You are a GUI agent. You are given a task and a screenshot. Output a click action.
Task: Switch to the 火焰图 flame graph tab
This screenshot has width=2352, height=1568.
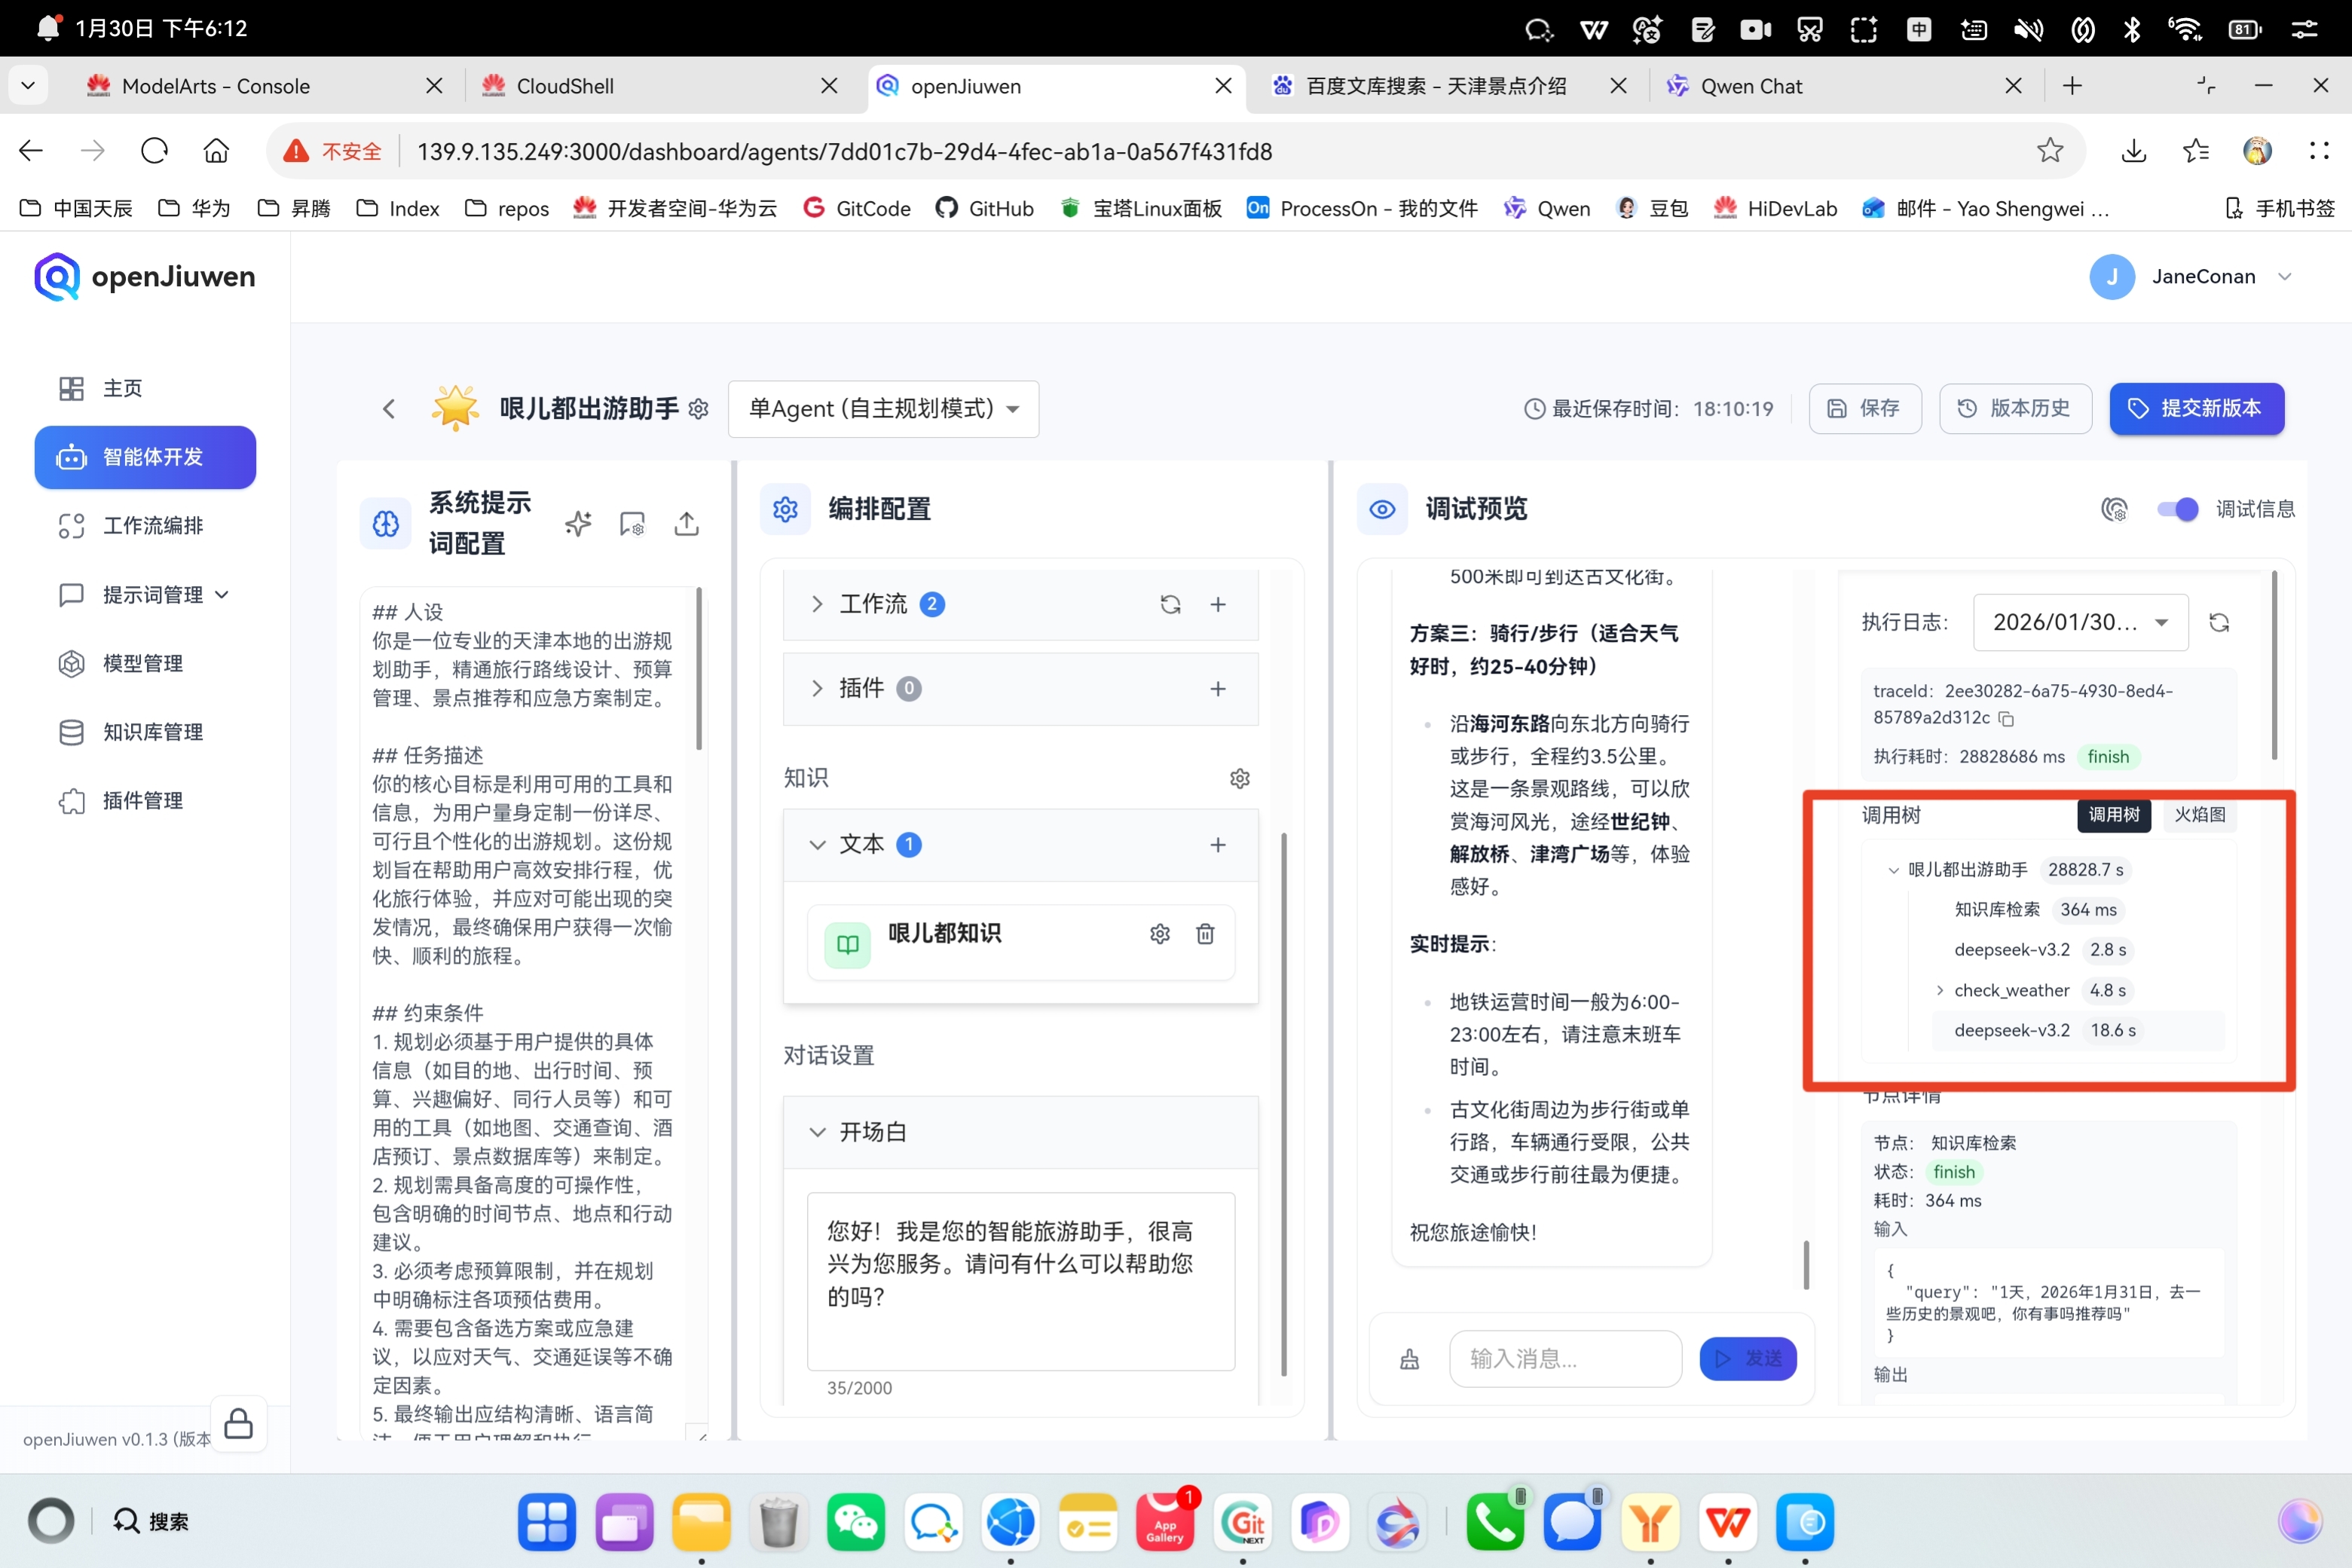pyautogui.click(x=2199, y=814)
